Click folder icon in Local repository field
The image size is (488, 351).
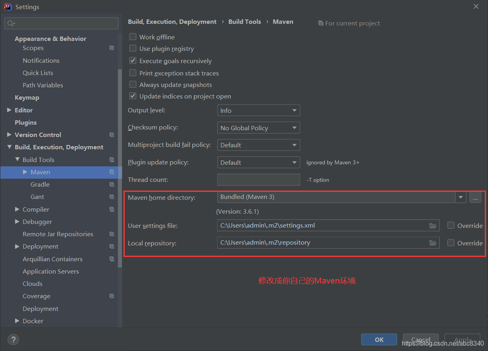point(433,243)
